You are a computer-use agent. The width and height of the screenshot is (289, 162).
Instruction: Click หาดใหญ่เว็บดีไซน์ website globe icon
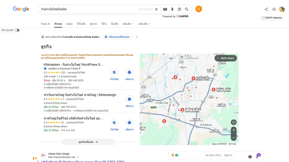point(114,123)
